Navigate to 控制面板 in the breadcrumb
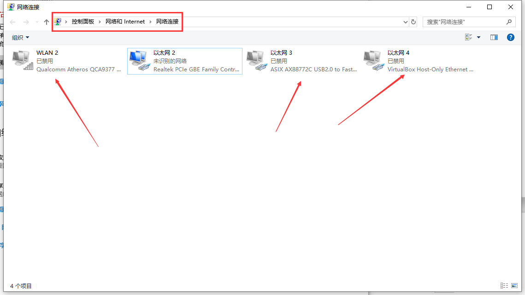 [83, 22]
